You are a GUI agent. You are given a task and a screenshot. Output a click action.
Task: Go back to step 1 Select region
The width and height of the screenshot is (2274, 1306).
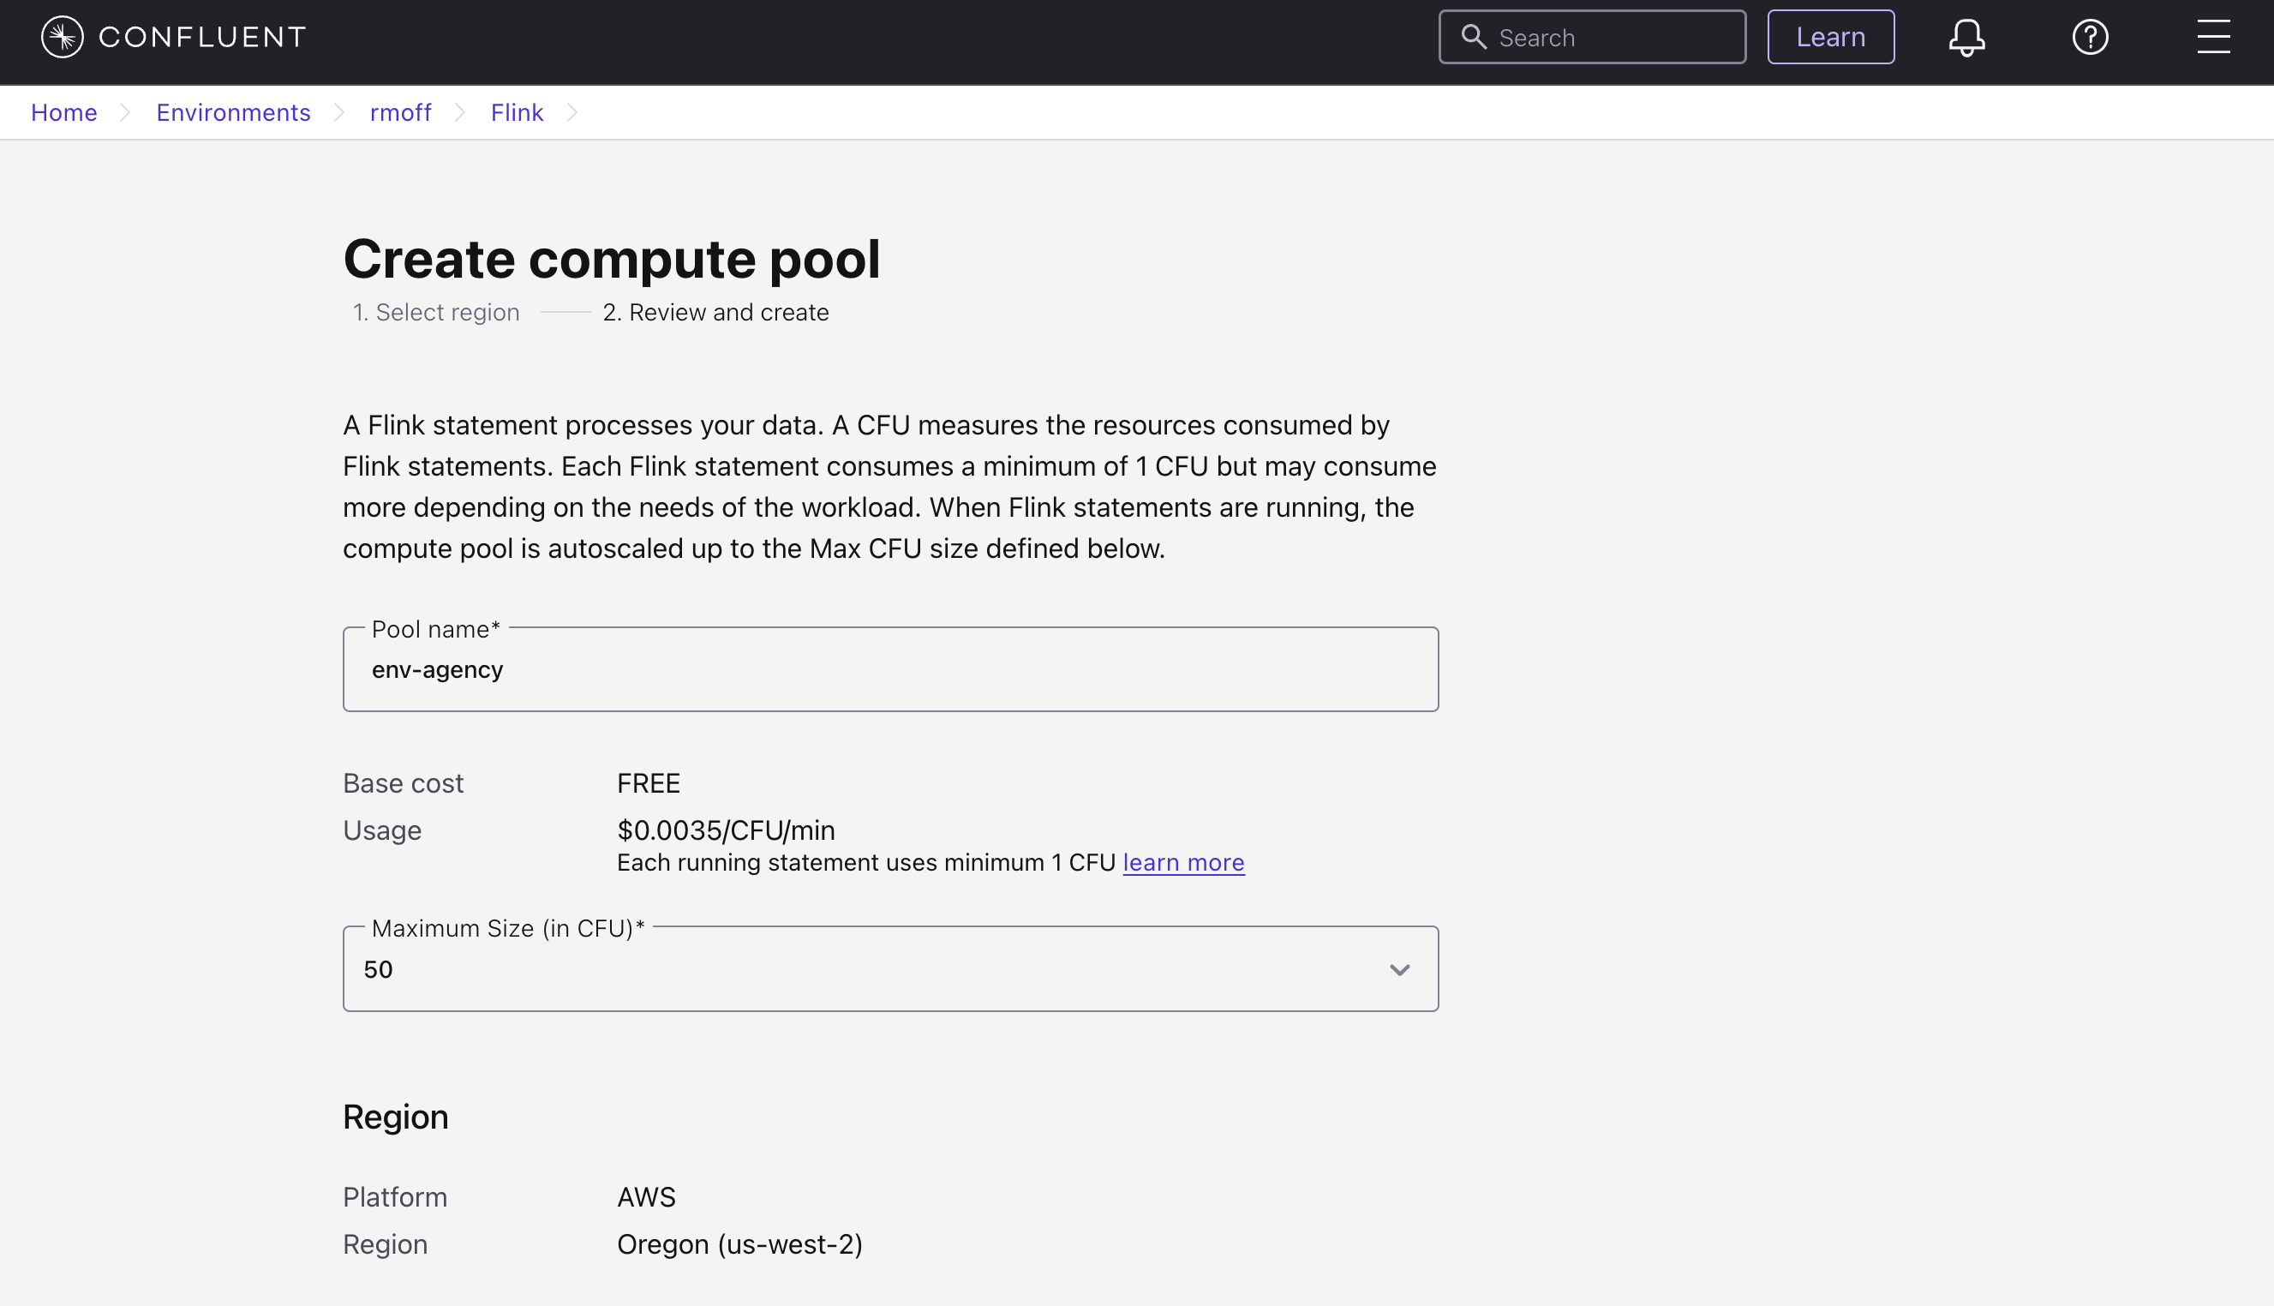(436, 312)
